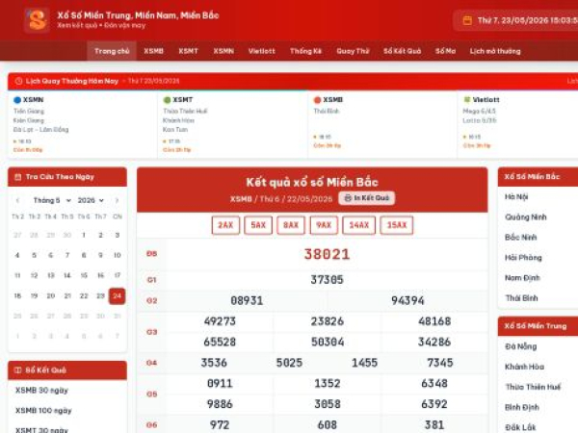Open Nam Định lottery link
Viewport: 578px width, 433px height.
(522, 278)
